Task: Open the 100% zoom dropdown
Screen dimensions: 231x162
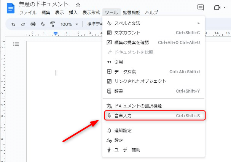Action: click(x=69, y=24)
